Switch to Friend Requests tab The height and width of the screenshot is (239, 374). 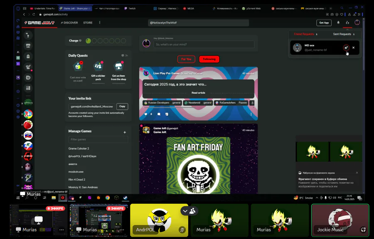305,34
